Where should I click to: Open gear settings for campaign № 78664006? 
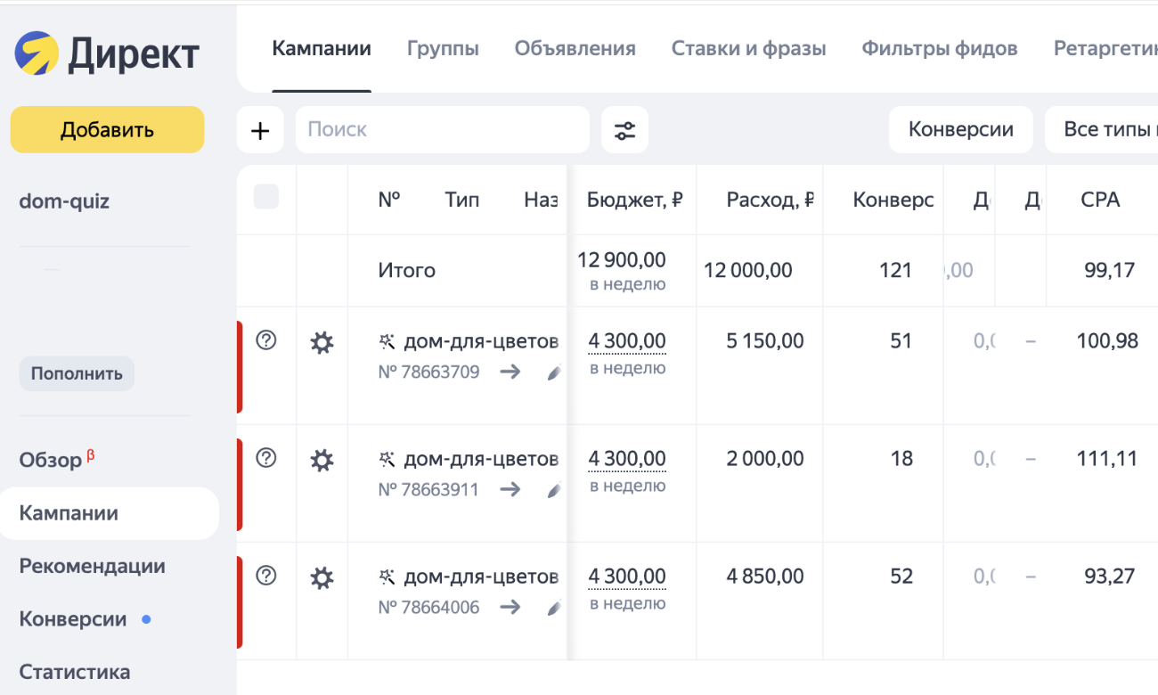[x=322, y=577]
